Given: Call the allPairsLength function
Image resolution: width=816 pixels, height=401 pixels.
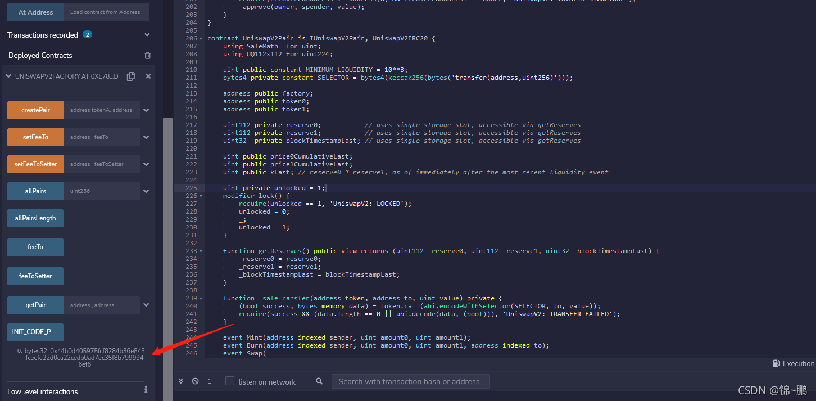Looking at the screenshot, I should (35, 218).
